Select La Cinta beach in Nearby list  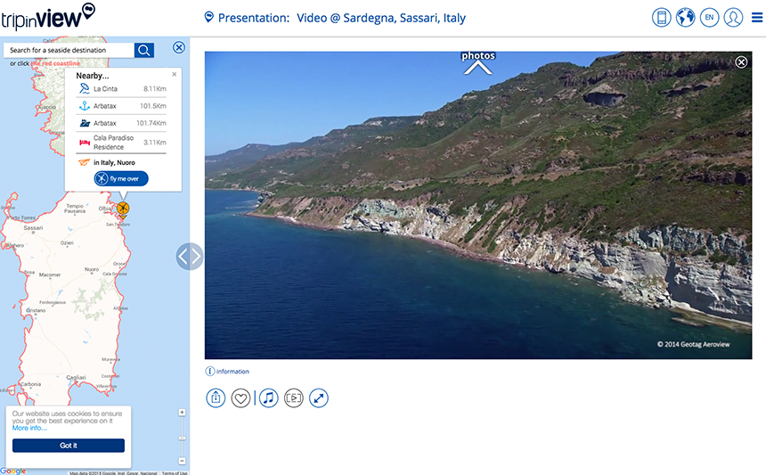[x=121, y=89]
